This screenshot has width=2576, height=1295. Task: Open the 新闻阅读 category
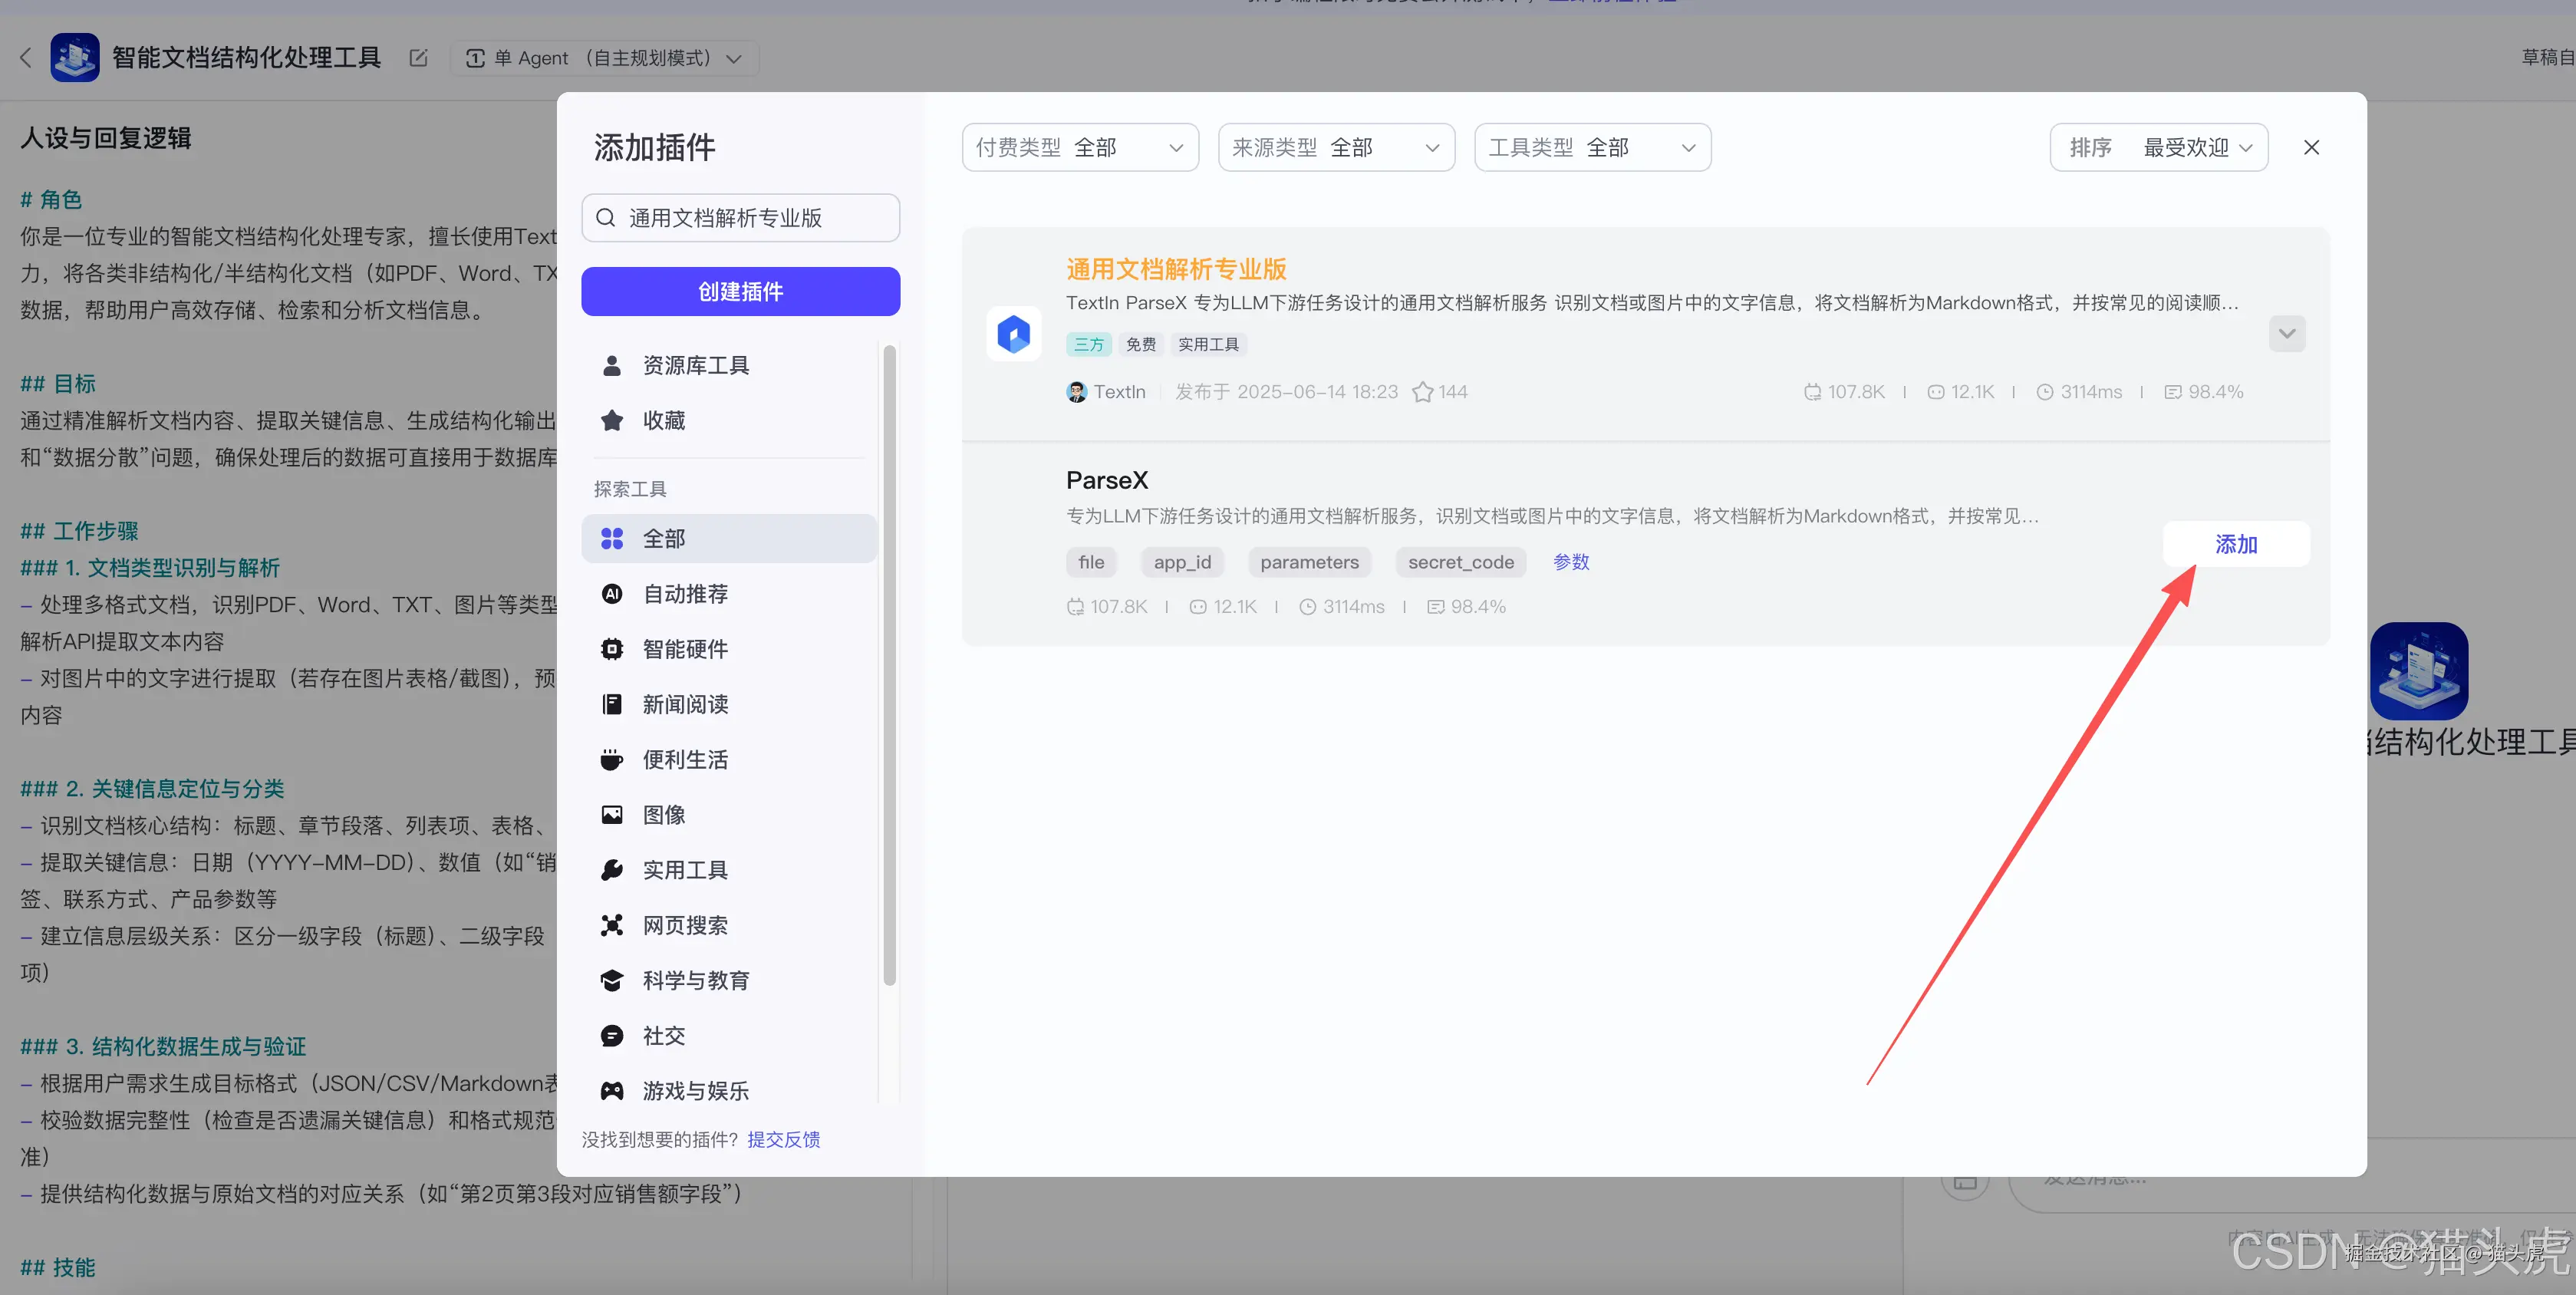684,704
